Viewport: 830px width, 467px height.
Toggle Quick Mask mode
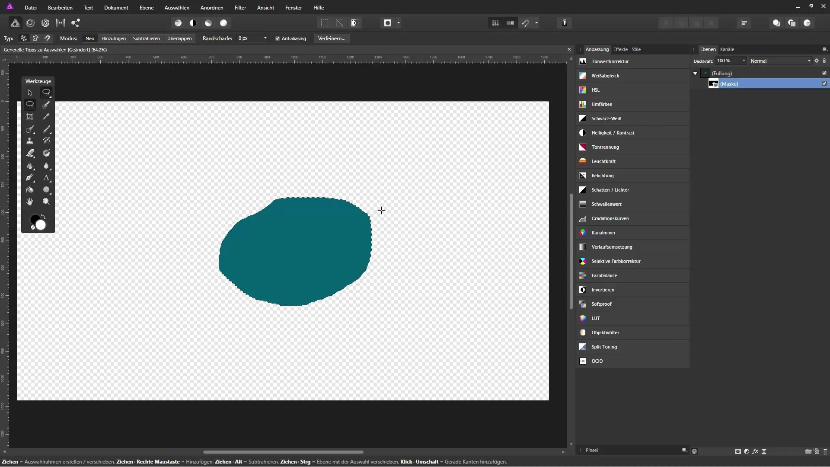(x=388, y=23)
